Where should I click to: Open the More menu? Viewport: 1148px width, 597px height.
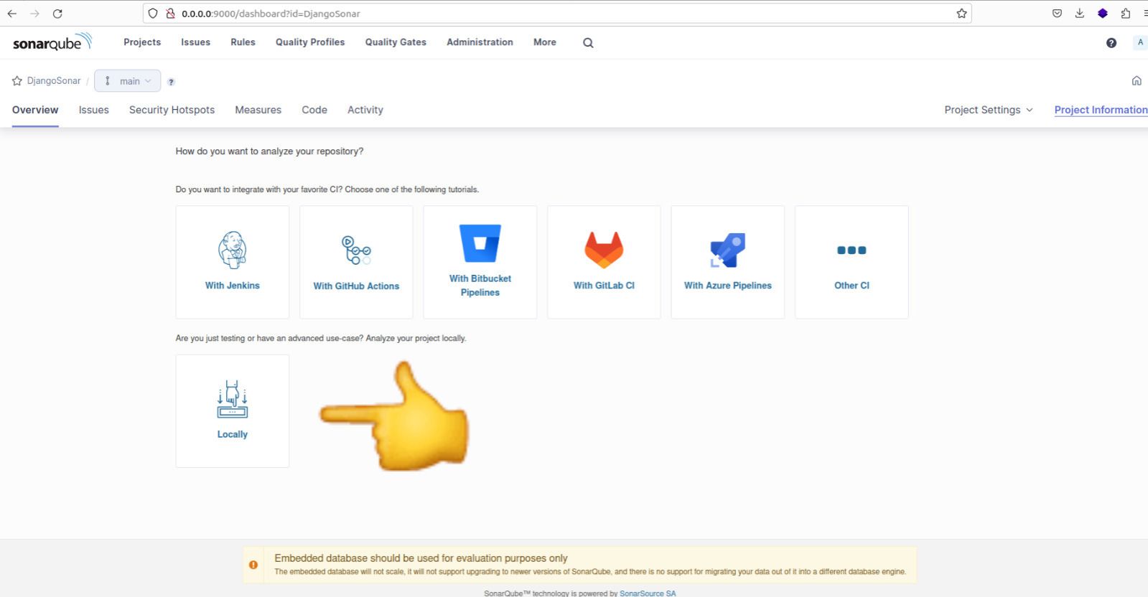point(545,42)
